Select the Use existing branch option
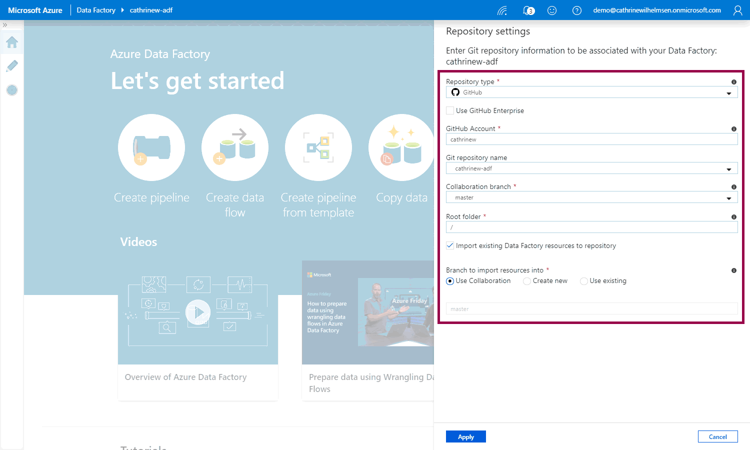This screenshot has width=750, height=450. [x=583, y=281]
